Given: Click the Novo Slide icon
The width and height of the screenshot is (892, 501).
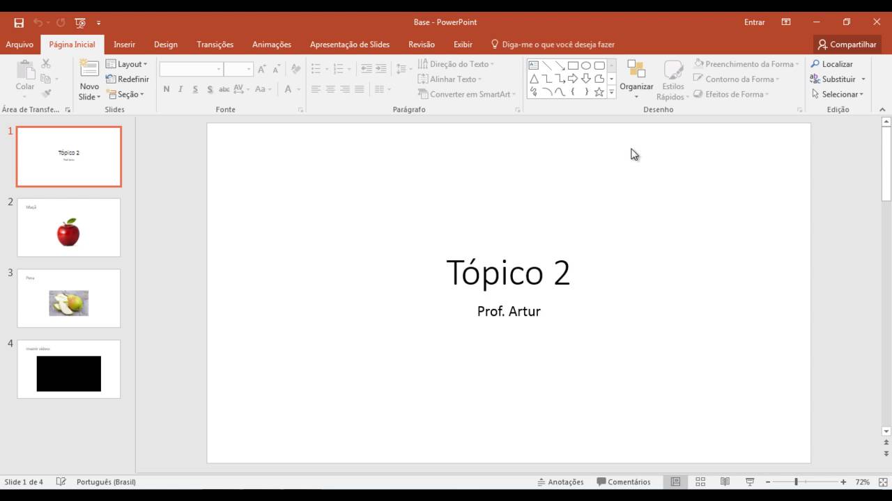Looking at the screenshot, I should coord(89,69).
